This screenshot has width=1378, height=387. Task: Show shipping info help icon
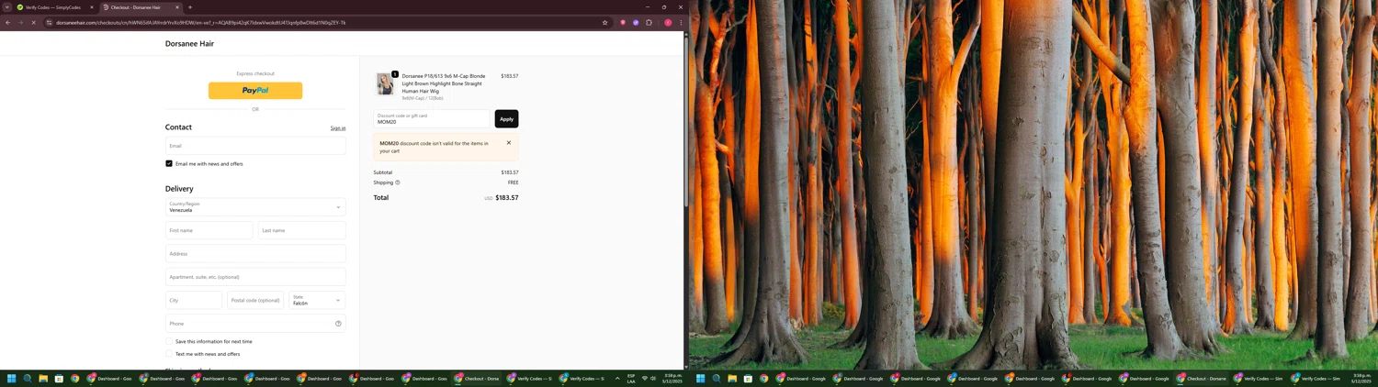click(397, 182)
